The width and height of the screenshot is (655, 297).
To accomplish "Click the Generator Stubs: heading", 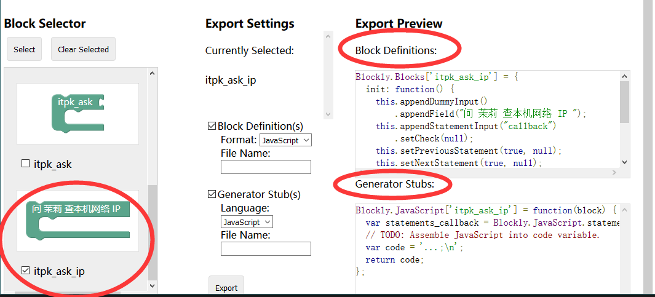I will tap(395, 184).
